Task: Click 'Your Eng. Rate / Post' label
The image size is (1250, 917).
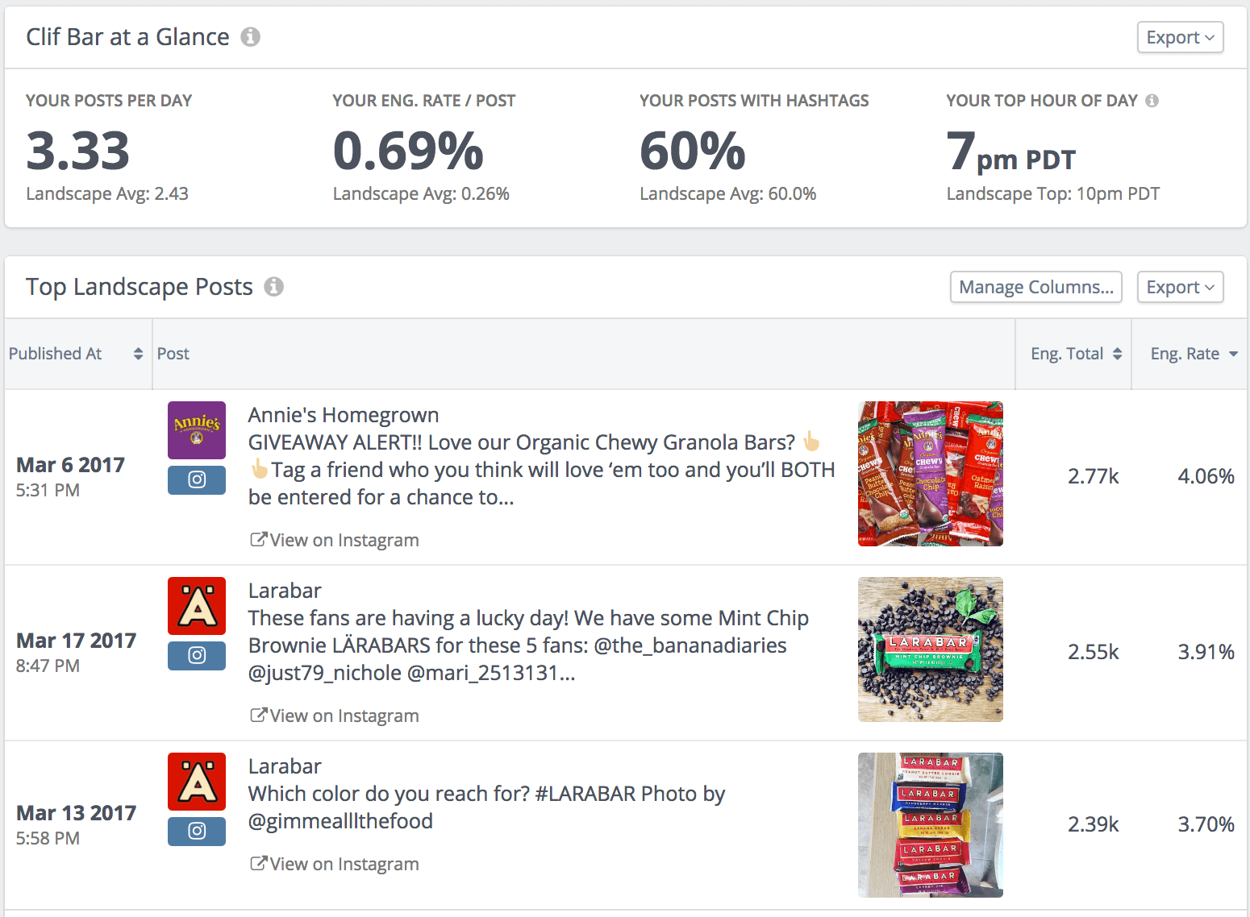Action: pyautogui.click(x=424, y=101)
